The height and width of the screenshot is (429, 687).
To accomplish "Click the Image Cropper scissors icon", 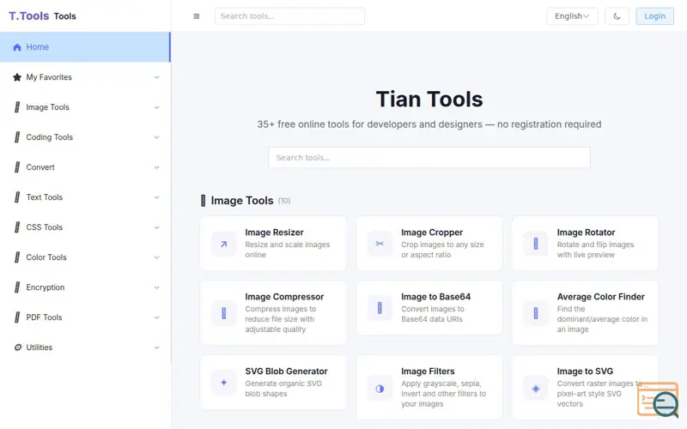I will 380,244.
